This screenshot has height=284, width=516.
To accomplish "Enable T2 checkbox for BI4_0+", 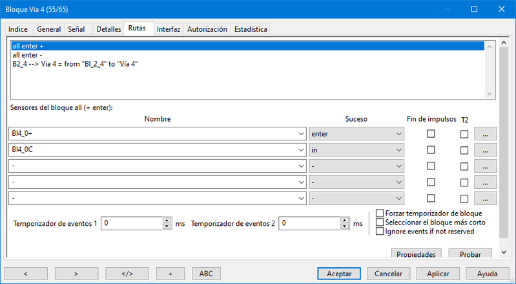I will click(464, 134).
